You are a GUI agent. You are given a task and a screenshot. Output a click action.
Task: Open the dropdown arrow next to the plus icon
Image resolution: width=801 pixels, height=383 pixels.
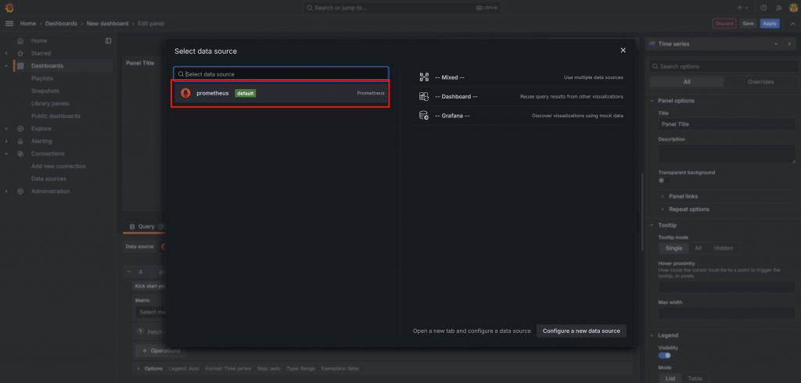coord(747,8)
